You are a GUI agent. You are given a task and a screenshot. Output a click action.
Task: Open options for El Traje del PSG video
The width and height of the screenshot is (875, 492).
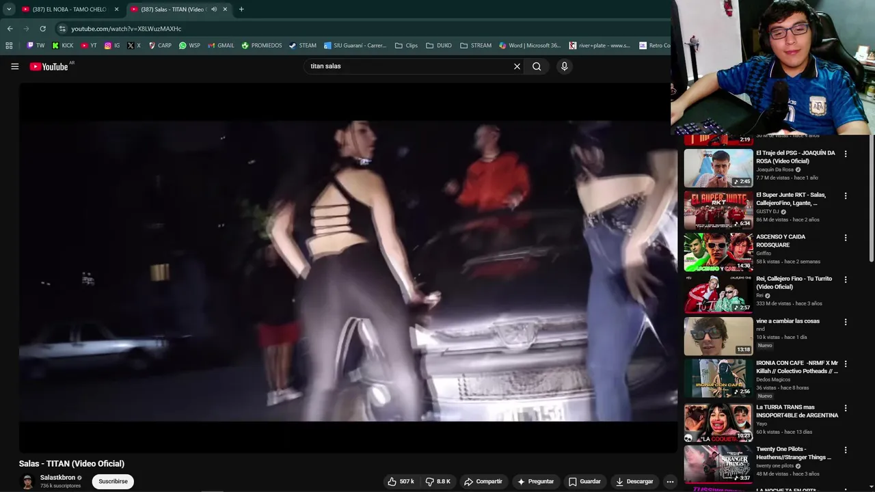tap(846, 154)
